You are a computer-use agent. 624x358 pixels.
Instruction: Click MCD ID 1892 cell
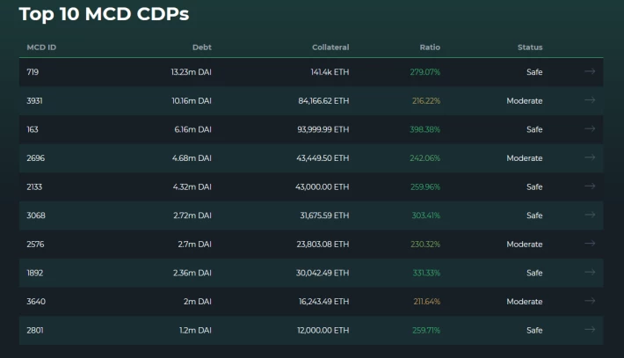coord(35,273)
